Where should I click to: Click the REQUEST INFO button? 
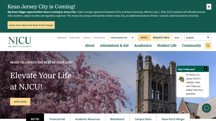161,37
